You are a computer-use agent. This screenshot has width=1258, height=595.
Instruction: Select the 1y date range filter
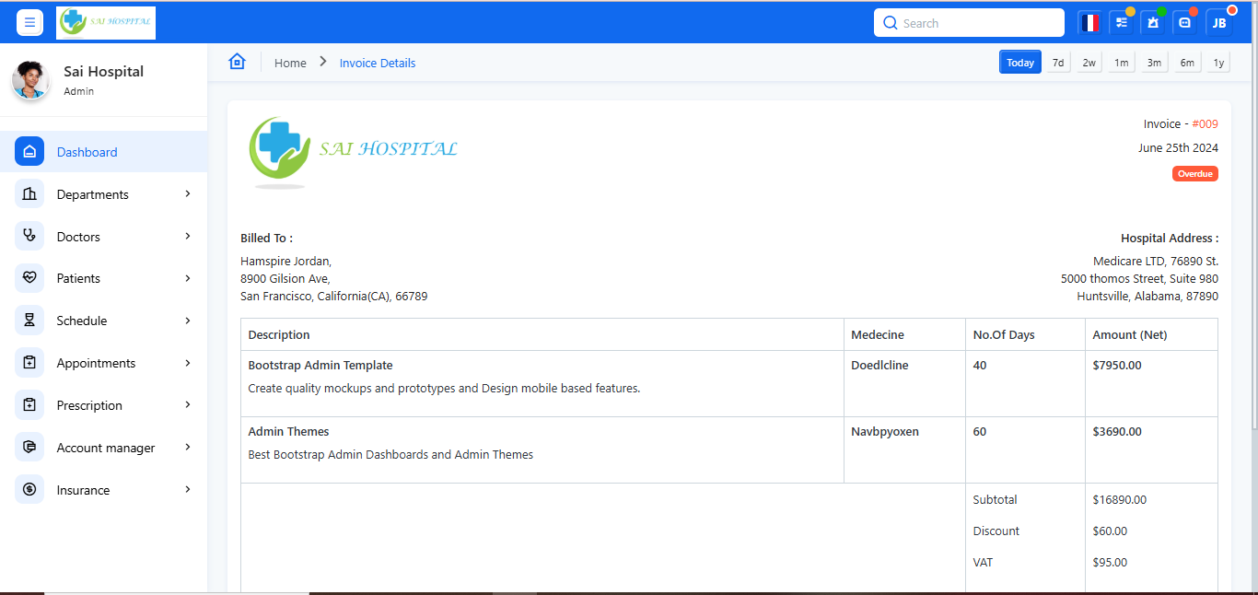pos(1218,63)
